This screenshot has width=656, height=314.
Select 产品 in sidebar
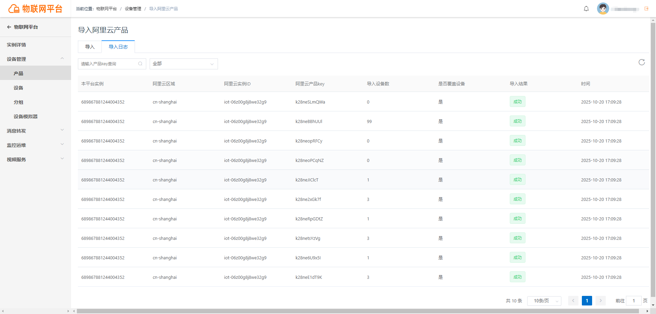pos(36,73)
